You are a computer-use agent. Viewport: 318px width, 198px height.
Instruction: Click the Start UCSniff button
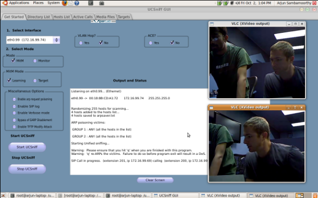27,147
